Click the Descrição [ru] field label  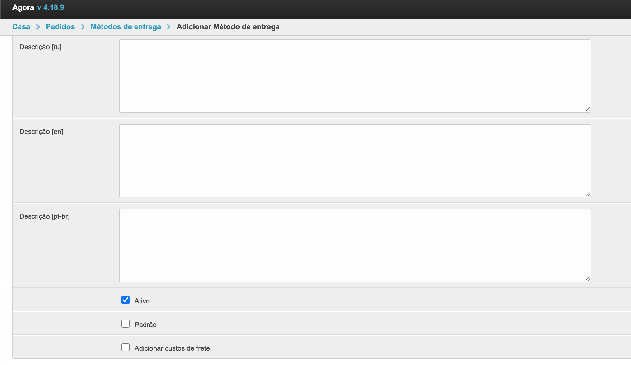[x=40, y=47]
